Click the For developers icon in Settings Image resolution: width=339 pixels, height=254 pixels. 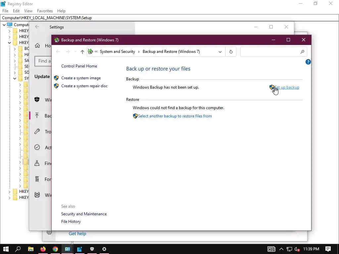[37, 179]
